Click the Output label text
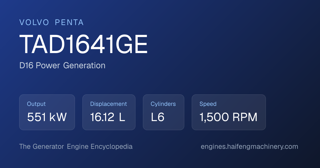320x168 pixels. click(36, 104)
